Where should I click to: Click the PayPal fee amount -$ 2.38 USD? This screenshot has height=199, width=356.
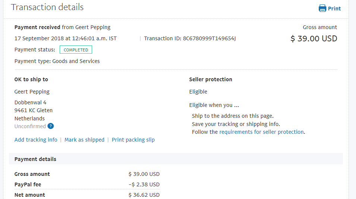tap(144, 184)
